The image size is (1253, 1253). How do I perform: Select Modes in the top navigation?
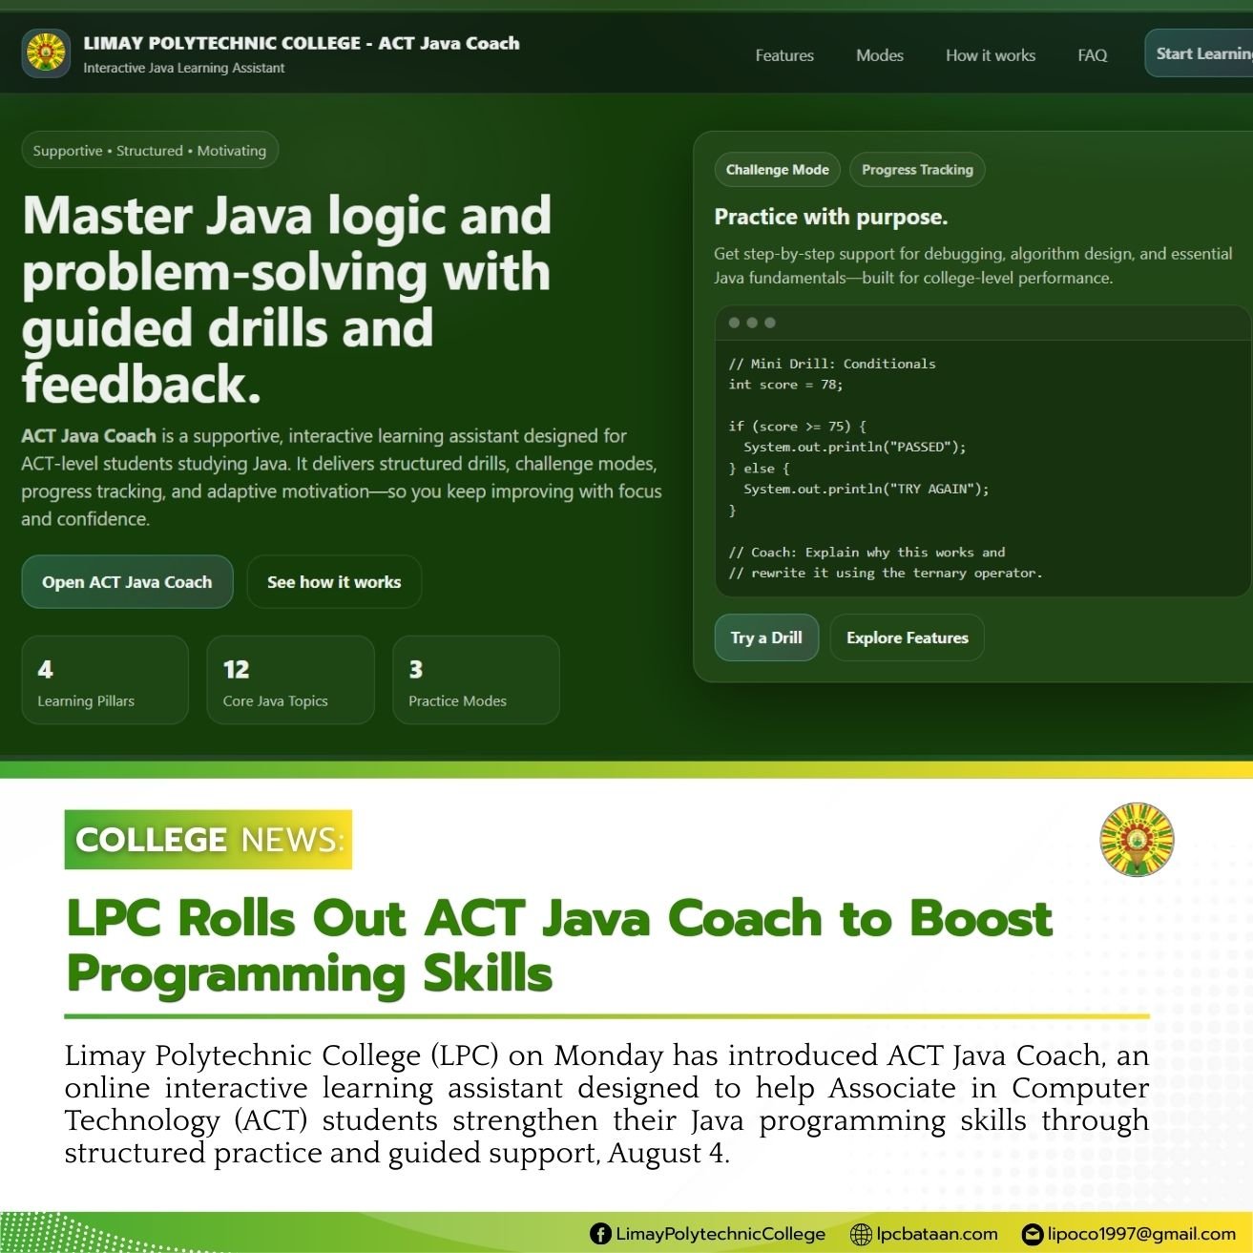[x=879, y=55]
